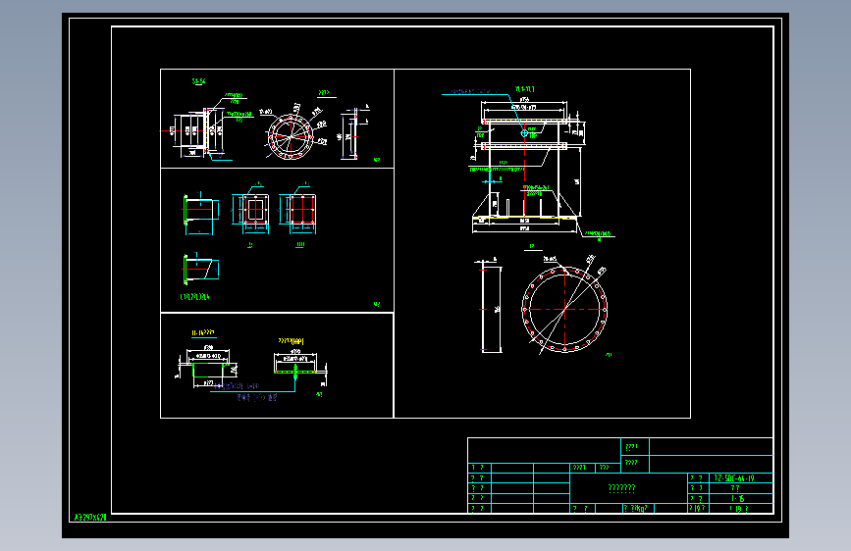The height and width of the screenshot is (551, 851).
Task: Select the '???????' title text in the title block
Action: click(x=622, y=488)
